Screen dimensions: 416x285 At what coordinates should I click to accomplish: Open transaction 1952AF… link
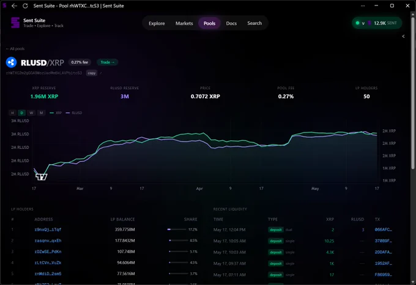pos(383,264)
